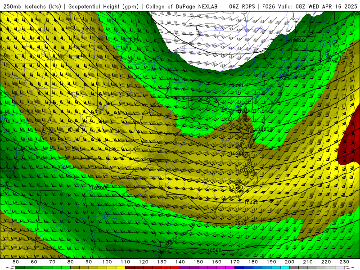
Task: Click the color scale value 110
Action: pyautogui.click(x=126, y=262)
